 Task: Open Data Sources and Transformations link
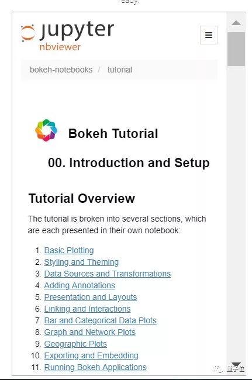(x=108, y=274)
